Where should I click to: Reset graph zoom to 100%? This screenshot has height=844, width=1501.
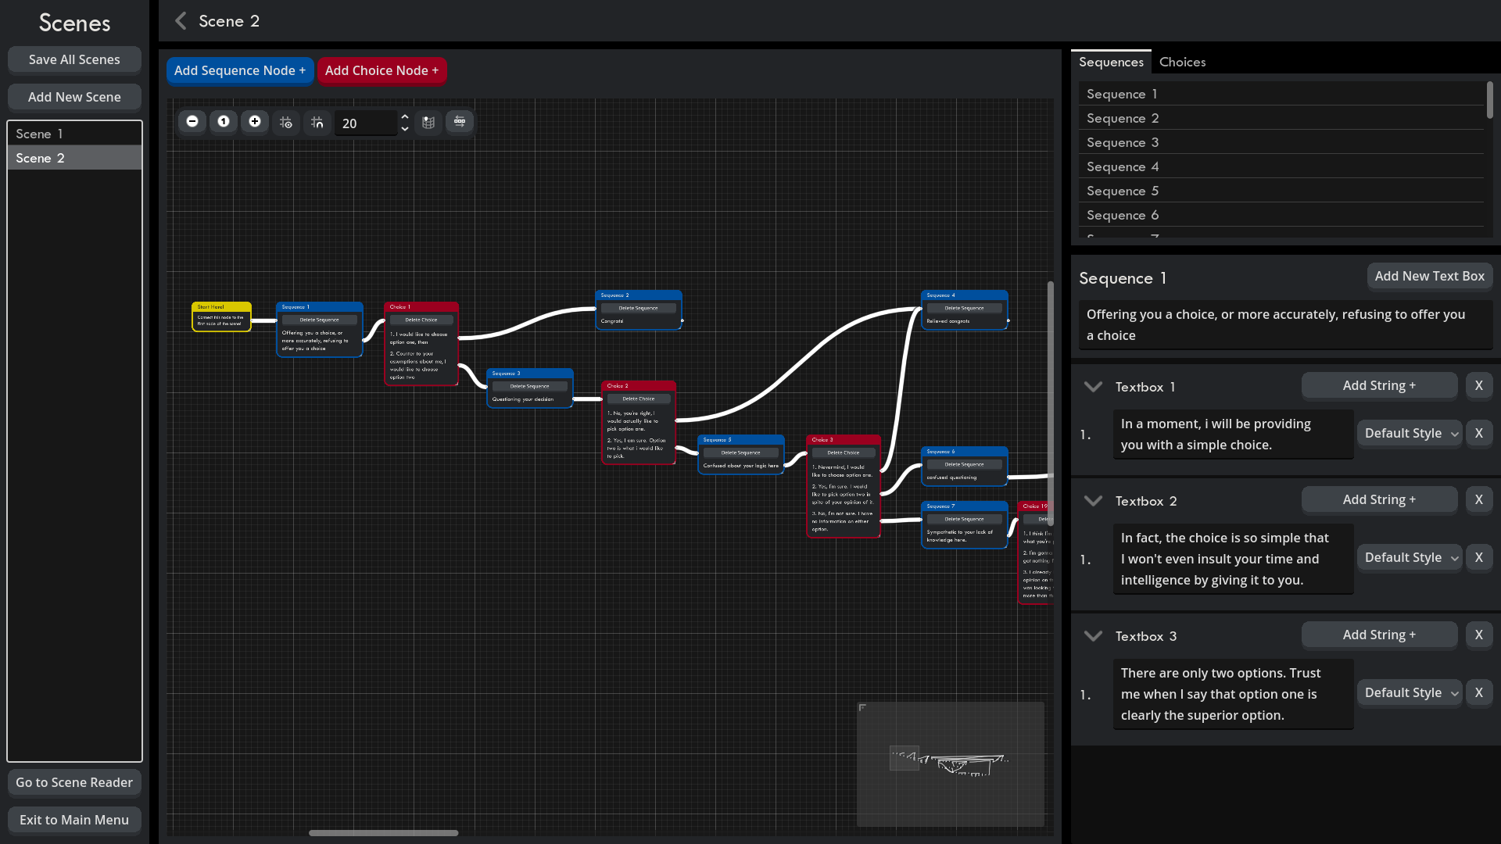[x=224, y=122]
